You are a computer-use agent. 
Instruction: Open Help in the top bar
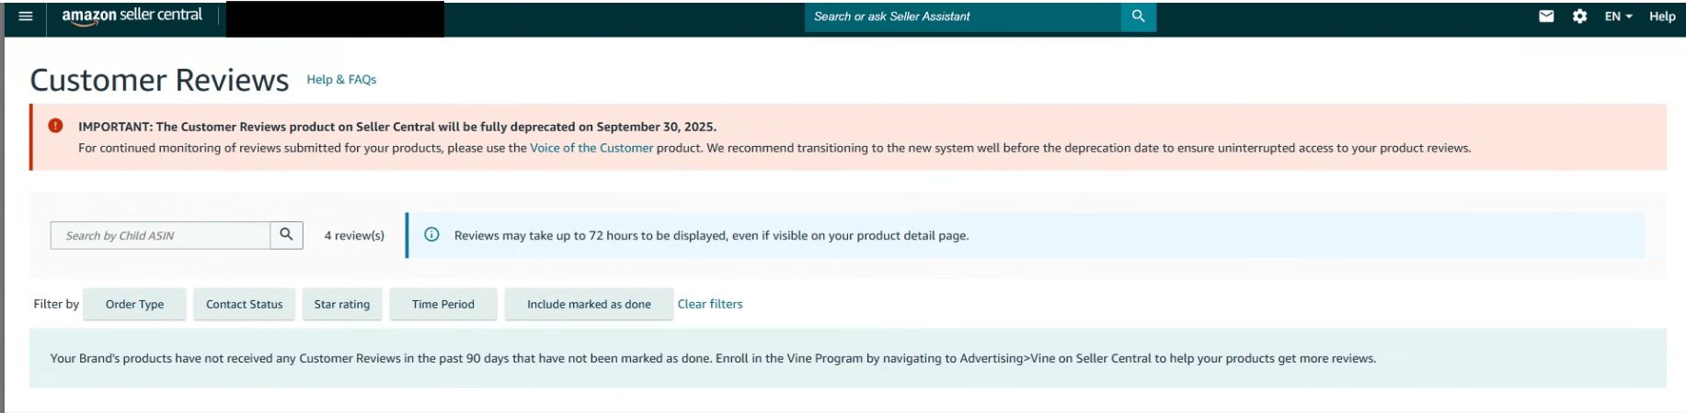pyautogui.click(x=1661, y=17)
